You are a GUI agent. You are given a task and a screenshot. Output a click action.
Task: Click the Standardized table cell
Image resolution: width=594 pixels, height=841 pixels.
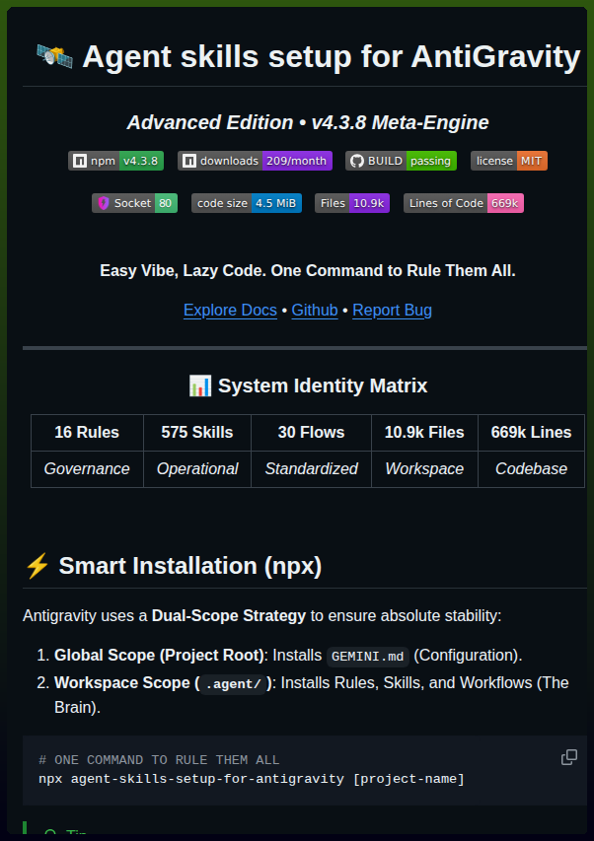pos(311,468)
